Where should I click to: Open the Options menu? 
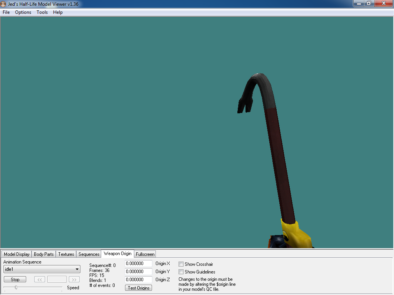(23, 12)
